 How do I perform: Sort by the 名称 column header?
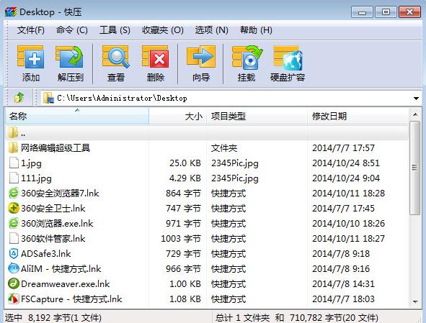coord(77,116)
